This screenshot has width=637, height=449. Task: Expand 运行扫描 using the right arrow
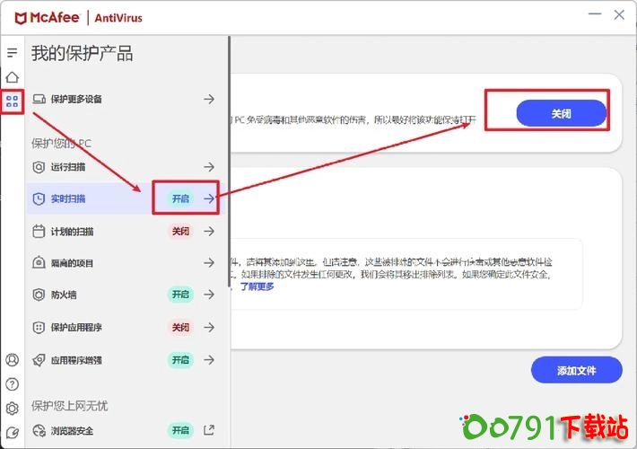208,167
